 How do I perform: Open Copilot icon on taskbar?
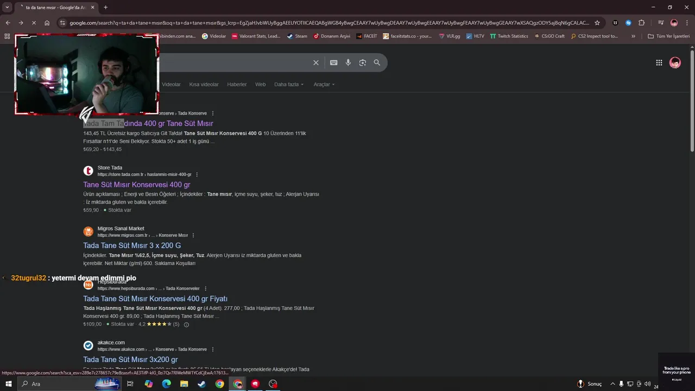(x=148, y=384)
